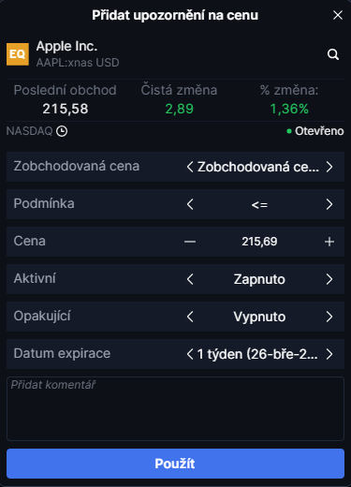
Task: Click the Cena value 215,69 field
Action: [x=259, y=242]
